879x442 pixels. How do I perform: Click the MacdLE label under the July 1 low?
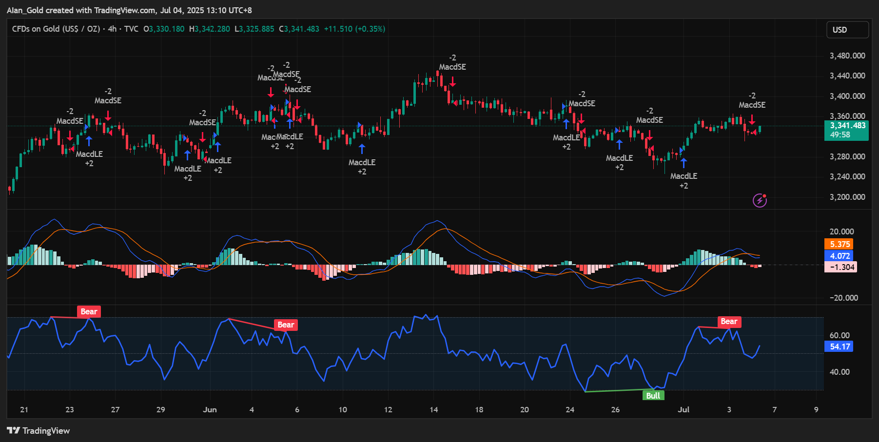(684, 176)
